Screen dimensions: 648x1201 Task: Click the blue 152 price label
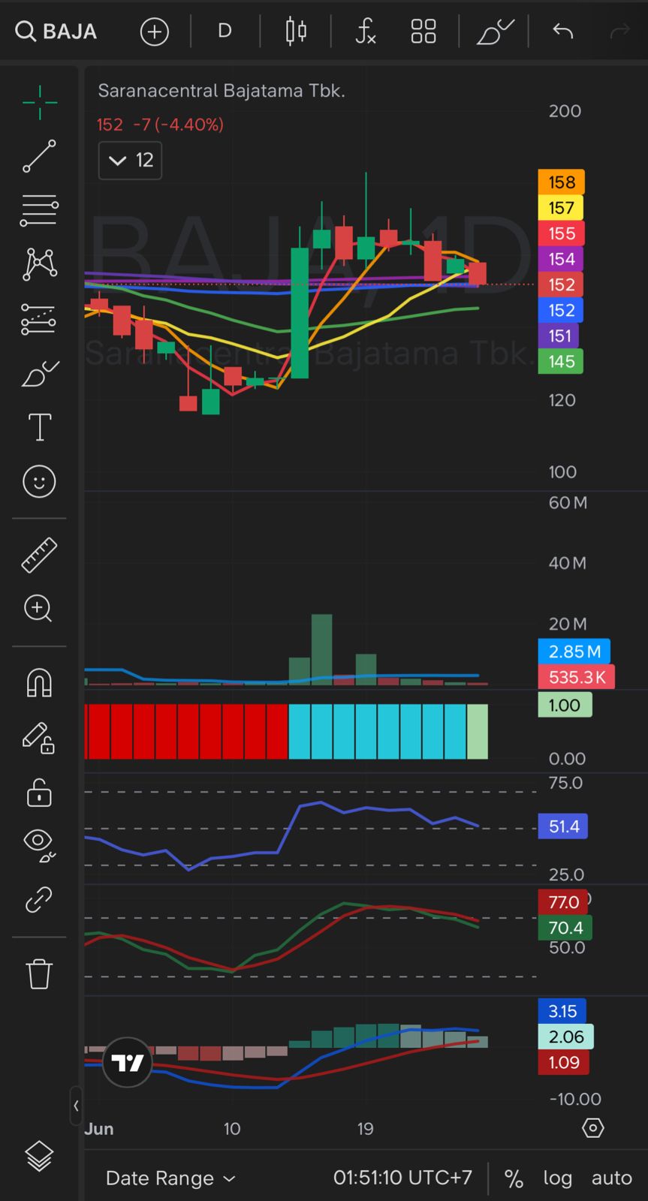point(562,310)
